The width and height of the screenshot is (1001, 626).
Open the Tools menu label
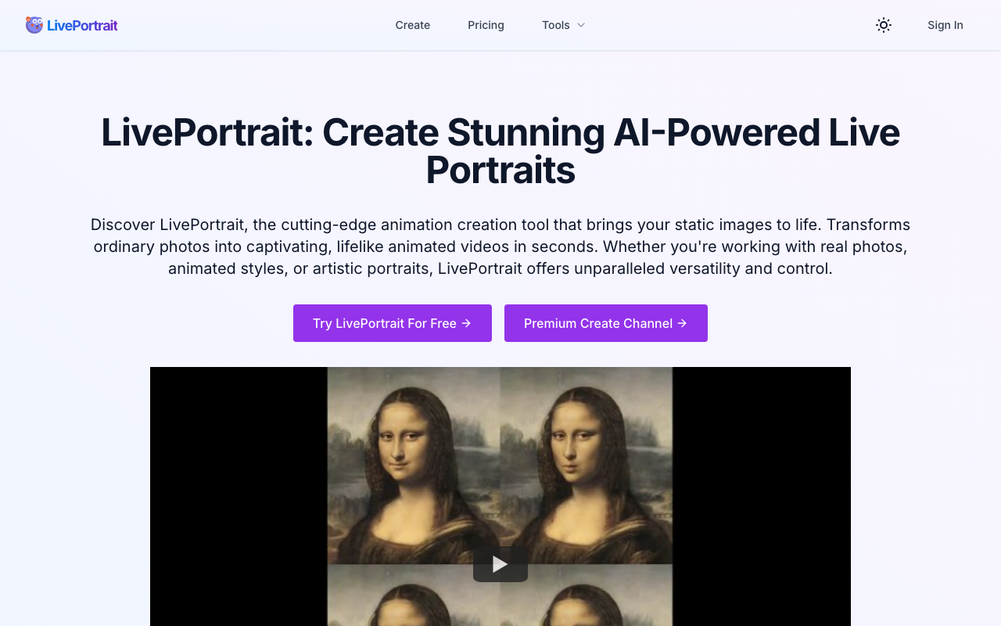coord(555,25)
